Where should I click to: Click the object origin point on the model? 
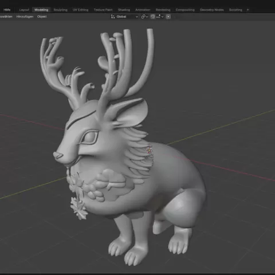149,150
